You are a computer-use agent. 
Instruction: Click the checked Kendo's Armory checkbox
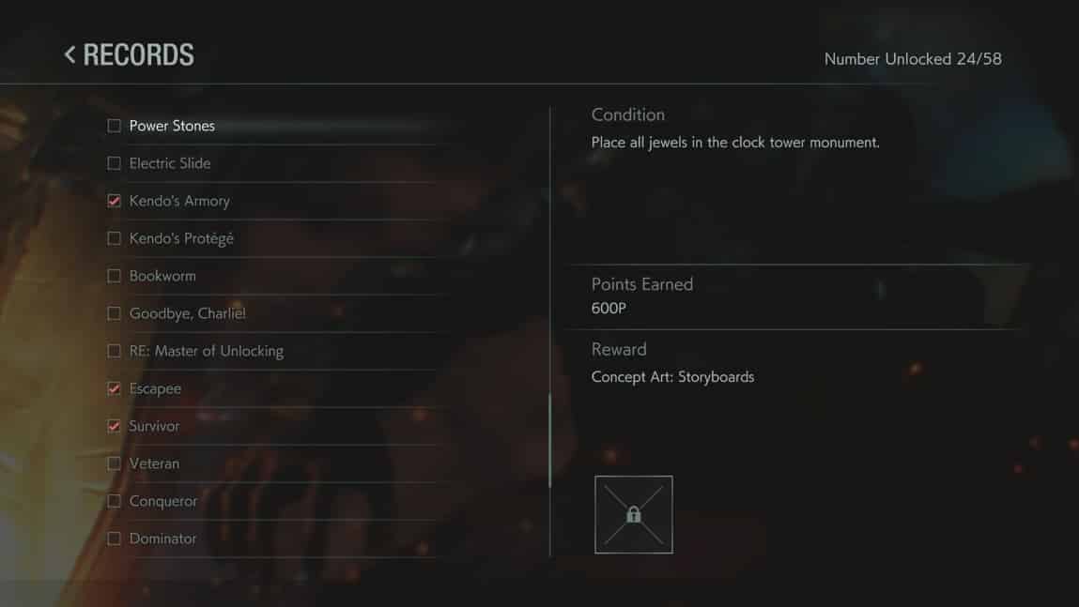tap(115, 201)
